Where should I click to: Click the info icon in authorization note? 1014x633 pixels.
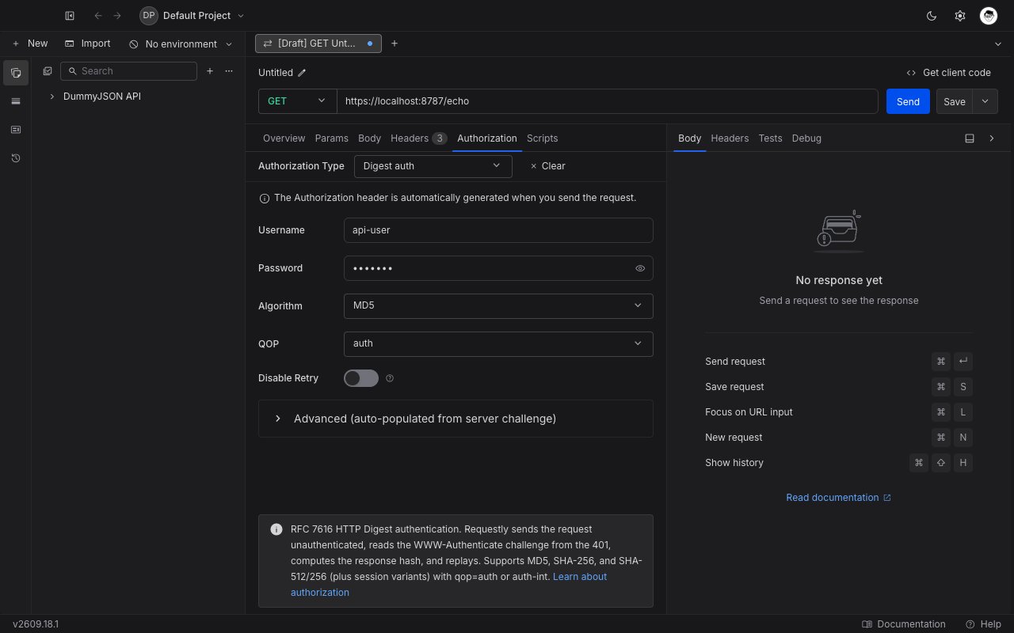click(265, 198)
